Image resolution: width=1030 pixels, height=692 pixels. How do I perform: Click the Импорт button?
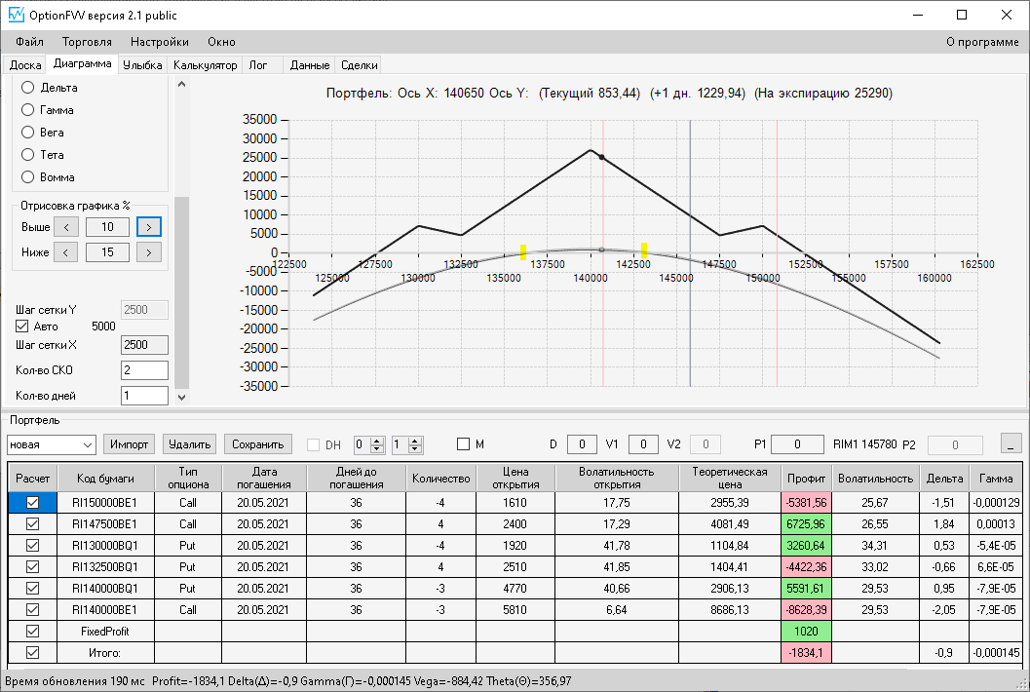129,444
